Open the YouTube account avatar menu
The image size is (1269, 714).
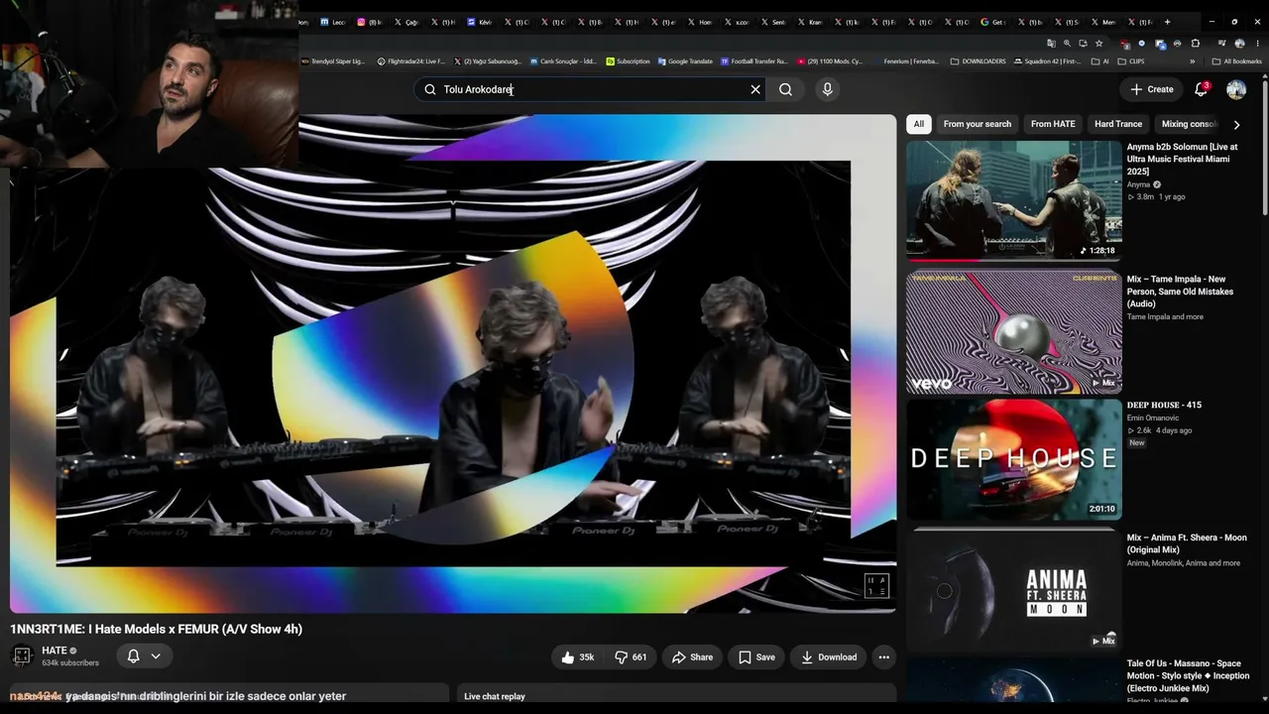coord(1236,89)
